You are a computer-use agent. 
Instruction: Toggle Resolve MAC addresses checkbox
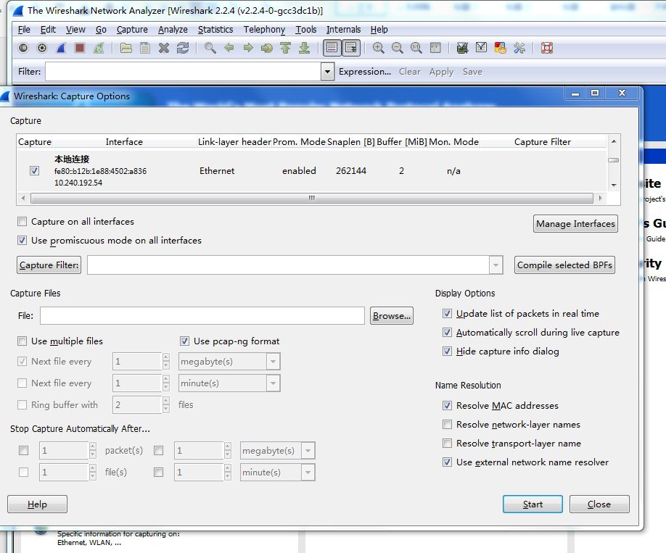447,405
